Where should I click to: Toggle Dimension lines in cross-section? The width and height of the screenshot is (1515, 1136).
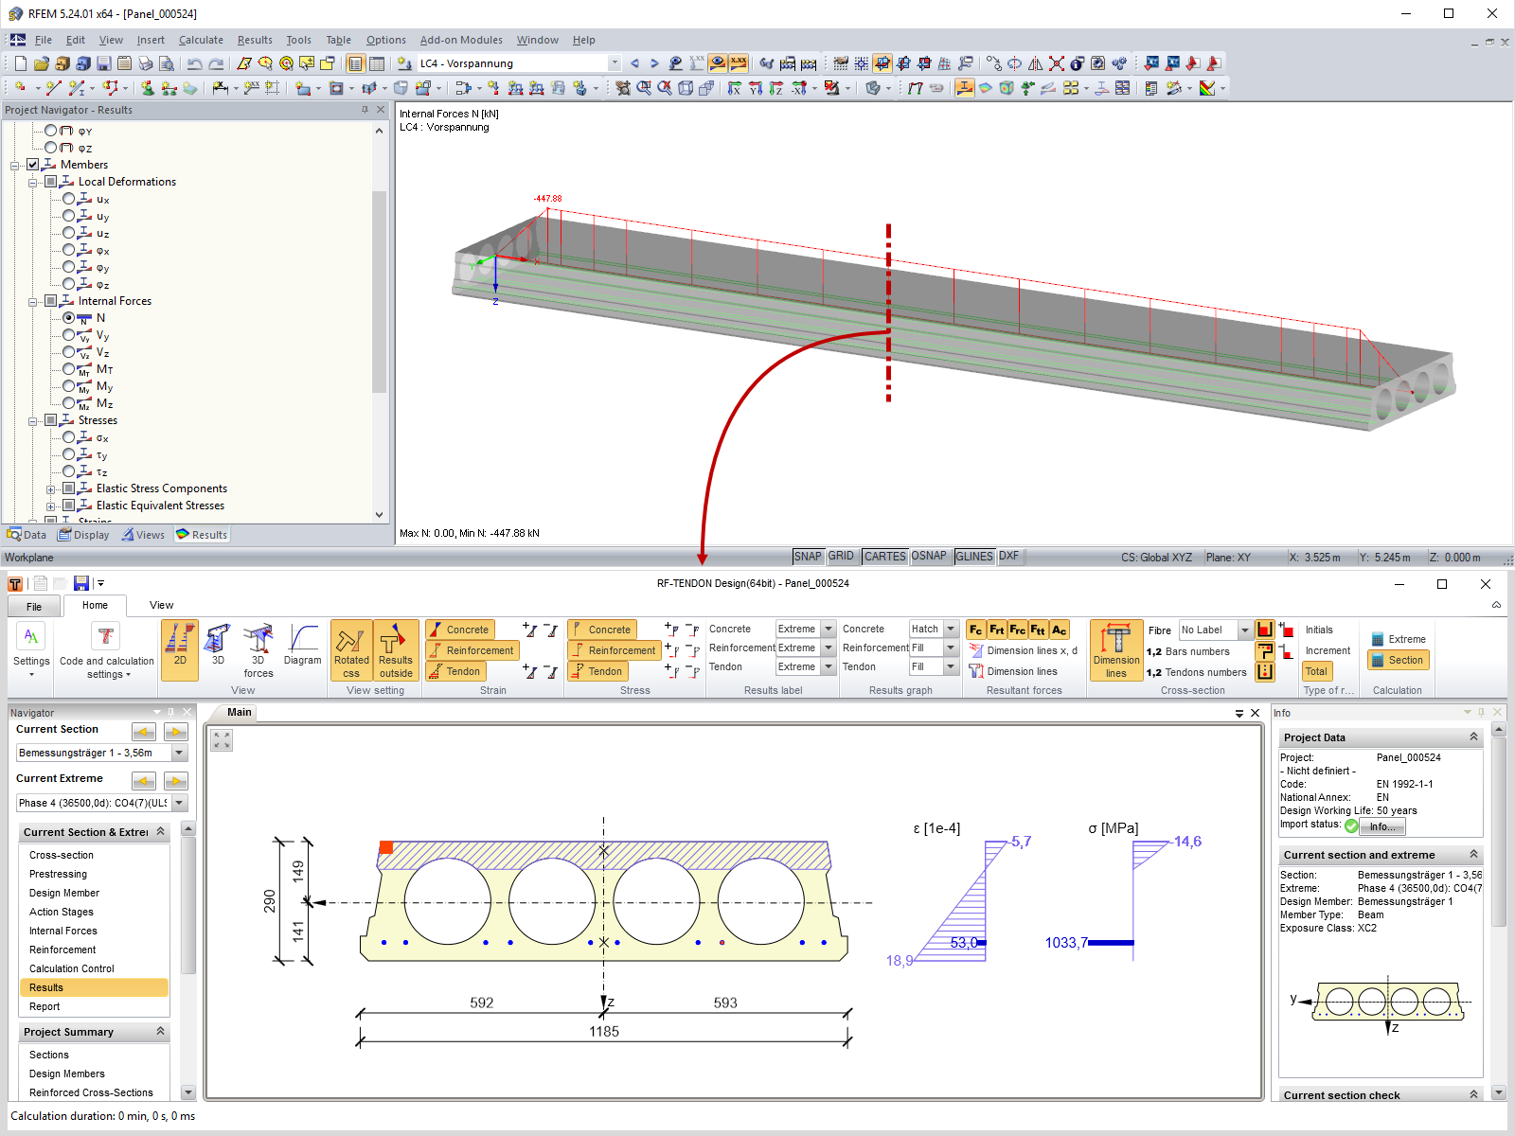click(1116, 650)
